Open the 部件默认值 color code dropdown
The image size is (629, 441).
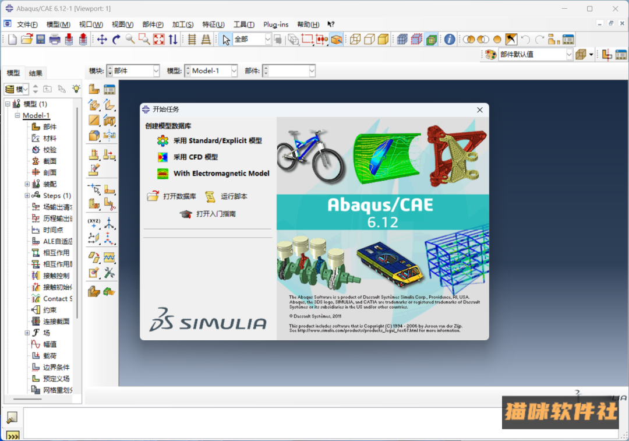pos(569,55)
